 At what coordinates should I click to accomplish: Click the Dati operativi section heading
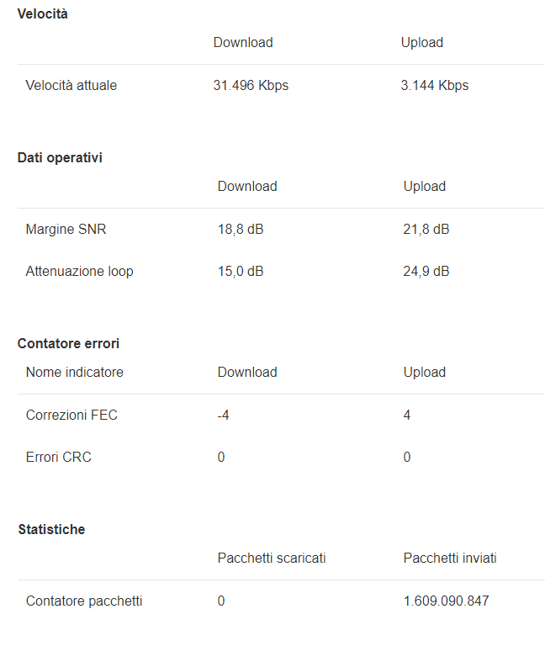pyautogui.click(x=60, y=158)
